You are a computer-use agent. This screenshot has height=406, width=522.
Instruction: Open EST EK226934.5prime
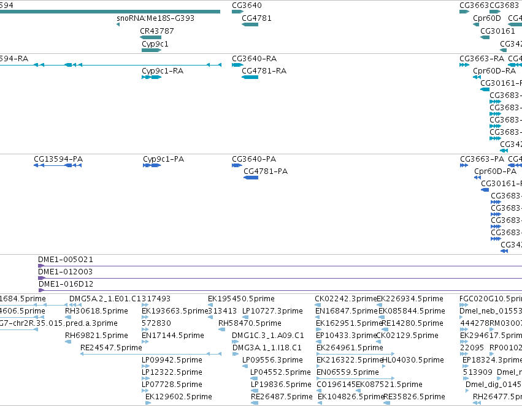coord(410,299)
